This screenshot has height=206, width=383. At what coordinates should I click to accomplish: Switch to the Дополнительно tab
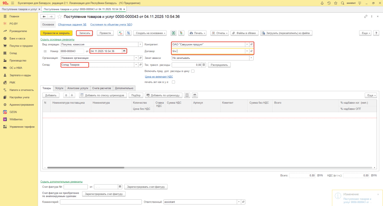click(x=124, y=88)
